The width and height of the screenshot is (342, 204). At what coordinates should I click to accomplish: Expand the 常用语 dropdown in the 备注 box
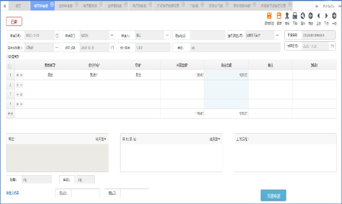point(101,139)
